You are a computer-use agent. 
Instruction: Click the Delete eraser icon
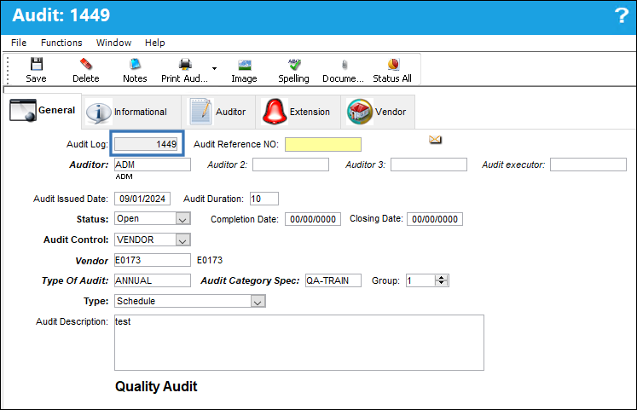(86, 64)
